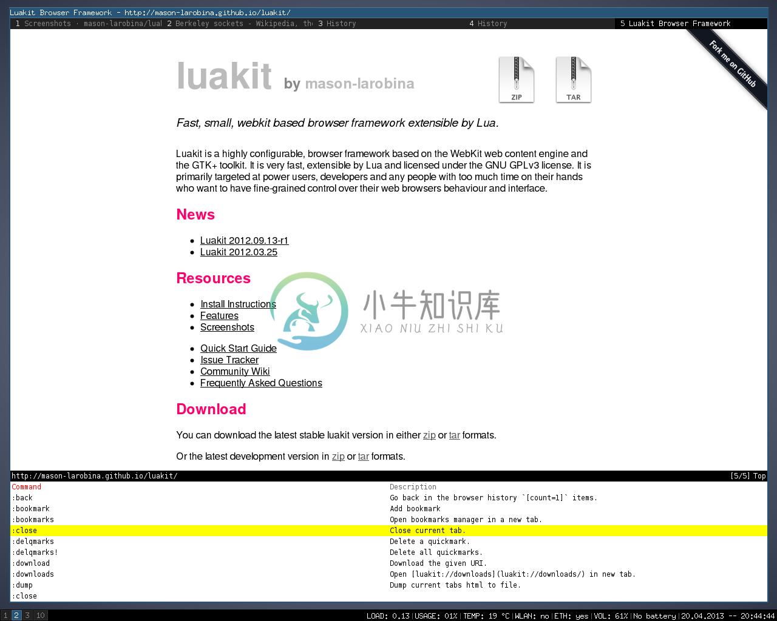Open the Community Wiki link
The width and height of the screenshot is (777, 621).
(235, 372)
